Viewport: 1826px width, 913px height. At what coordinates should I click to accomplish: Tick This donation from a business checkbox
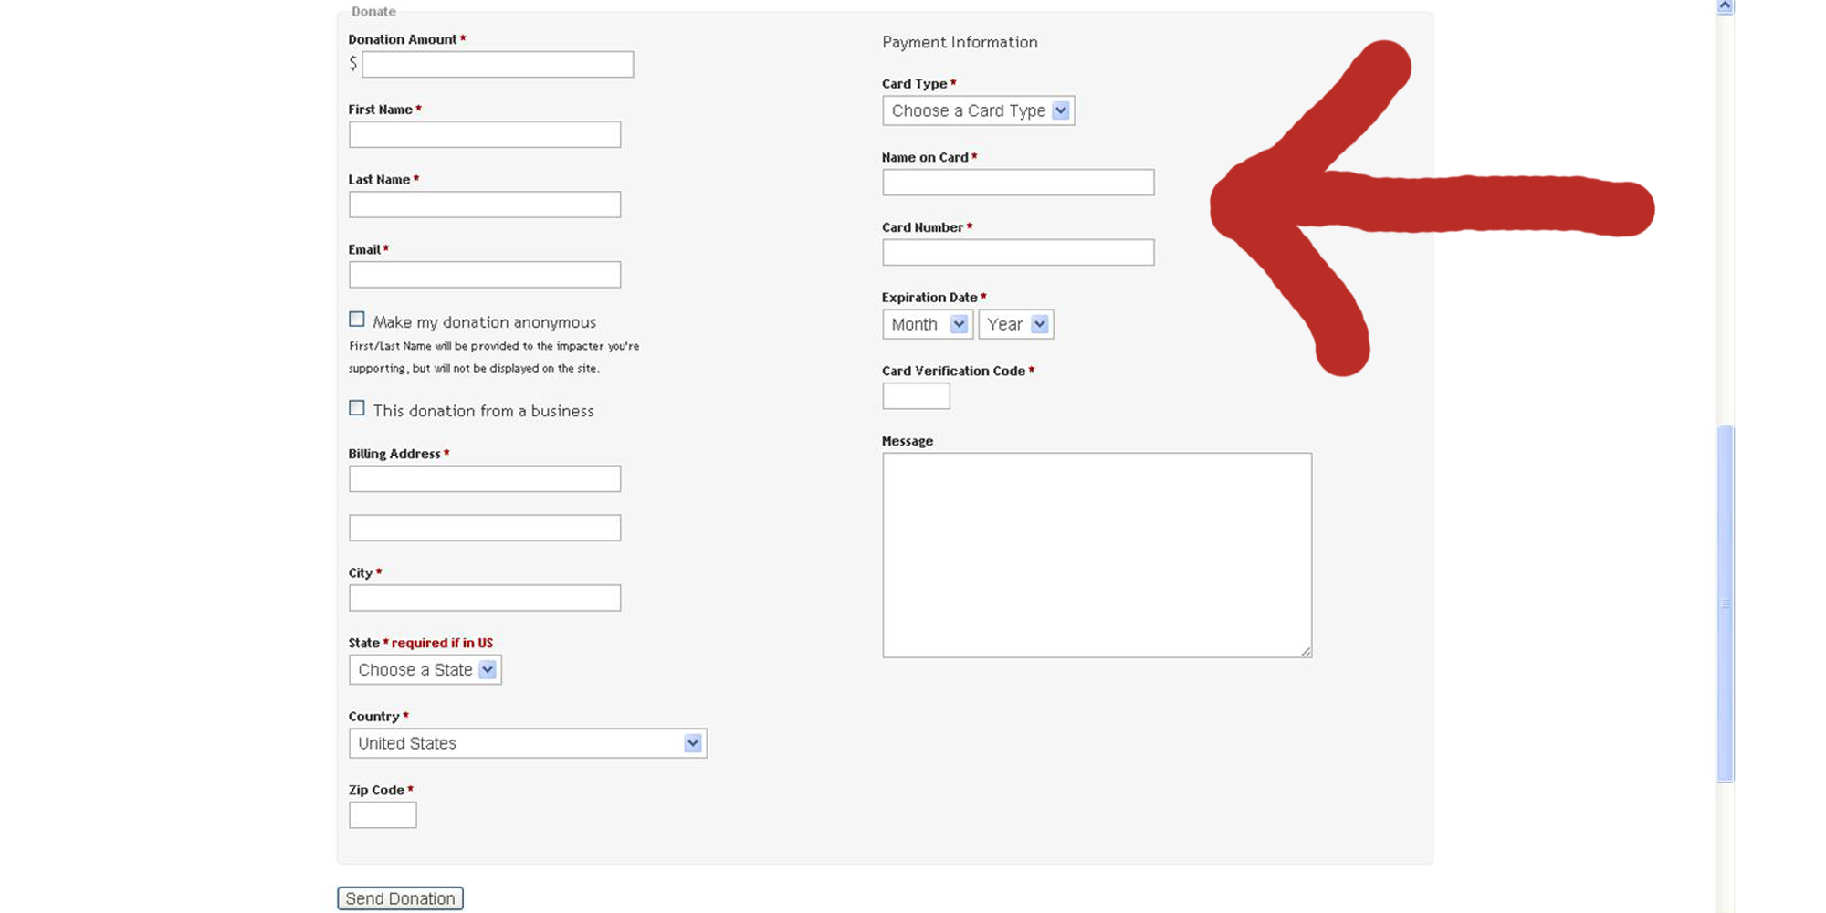(x=357, y=408)
